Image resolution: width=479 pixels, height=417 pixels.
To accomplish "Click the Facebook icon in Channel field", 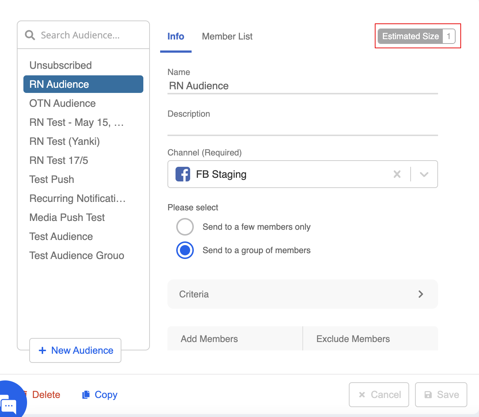I will pyautogui.click(x=183, y=174).
